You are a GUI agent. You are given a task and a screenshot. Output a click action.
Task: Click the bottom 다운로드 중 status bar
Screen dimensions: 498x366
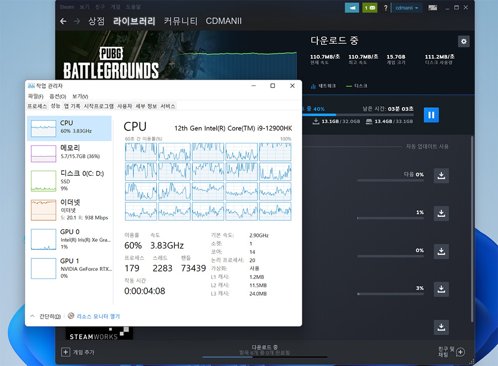click(264, 352)
